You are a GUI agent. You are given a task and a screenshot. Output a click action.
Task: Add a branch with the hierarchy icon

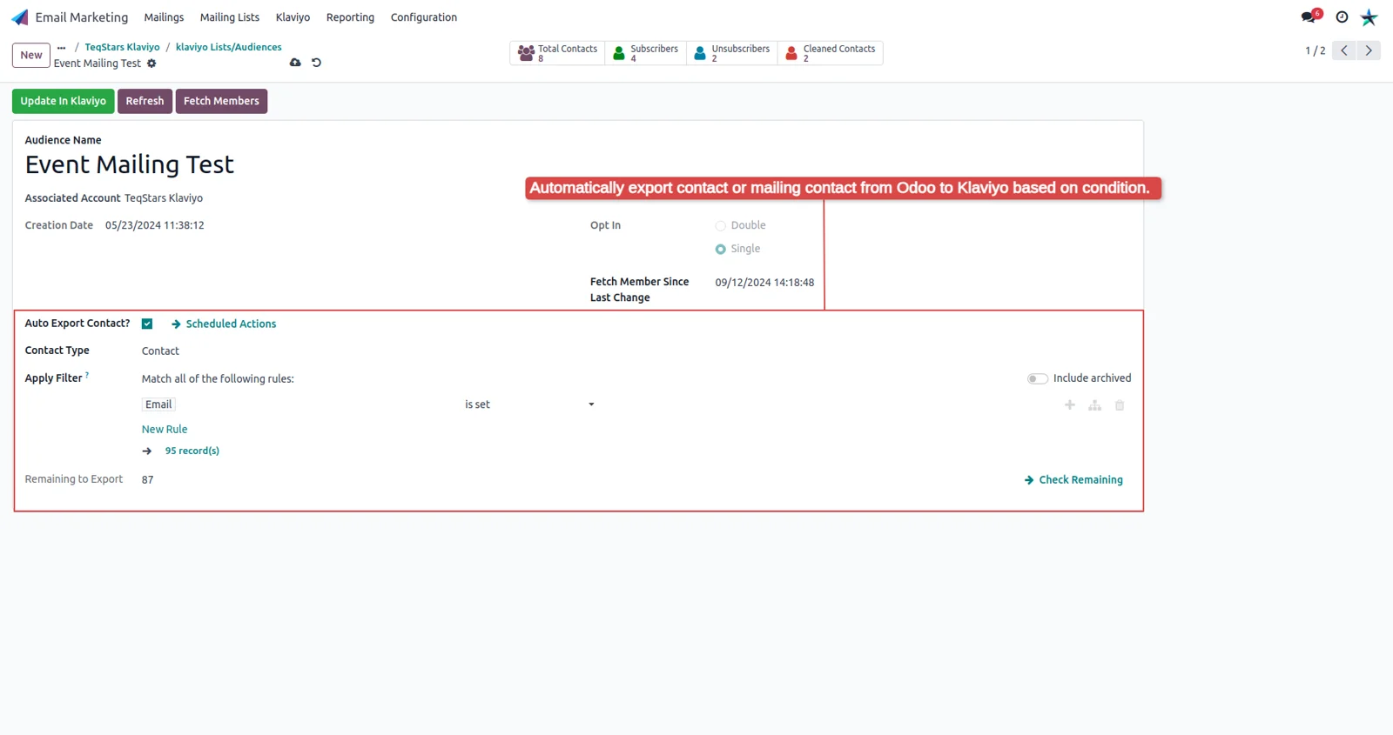[1094, 405]
